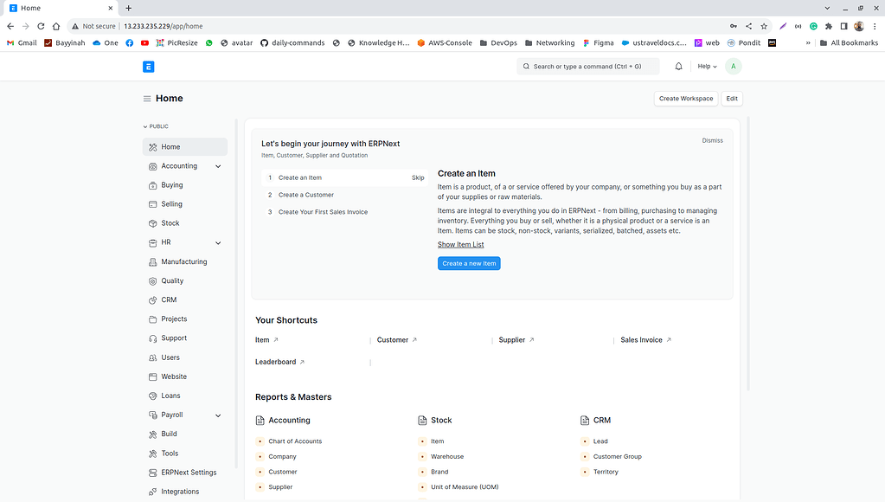Open the Help dropdown menu
Viewport: 885px width, 502px height.
[x=706, y=66]
